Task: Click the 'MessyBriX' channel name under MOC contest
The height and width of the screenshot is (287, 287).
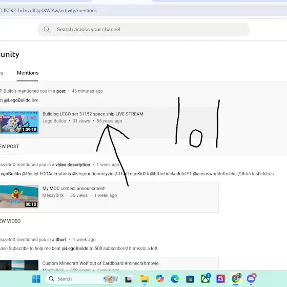Action: 53,195
